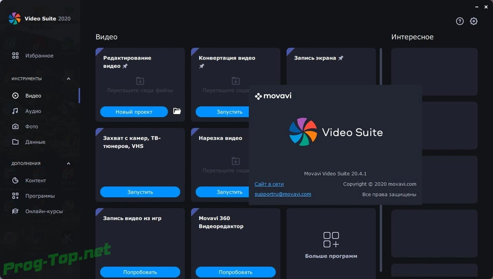Click Запустить under Нарезка видео
Image resolution: width=493 pixels, height=279 pixels.
point(222,192)
